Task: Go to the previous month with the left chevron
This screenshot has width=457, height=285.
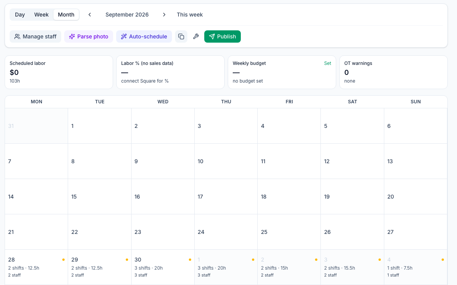Action: pos(90,15)
